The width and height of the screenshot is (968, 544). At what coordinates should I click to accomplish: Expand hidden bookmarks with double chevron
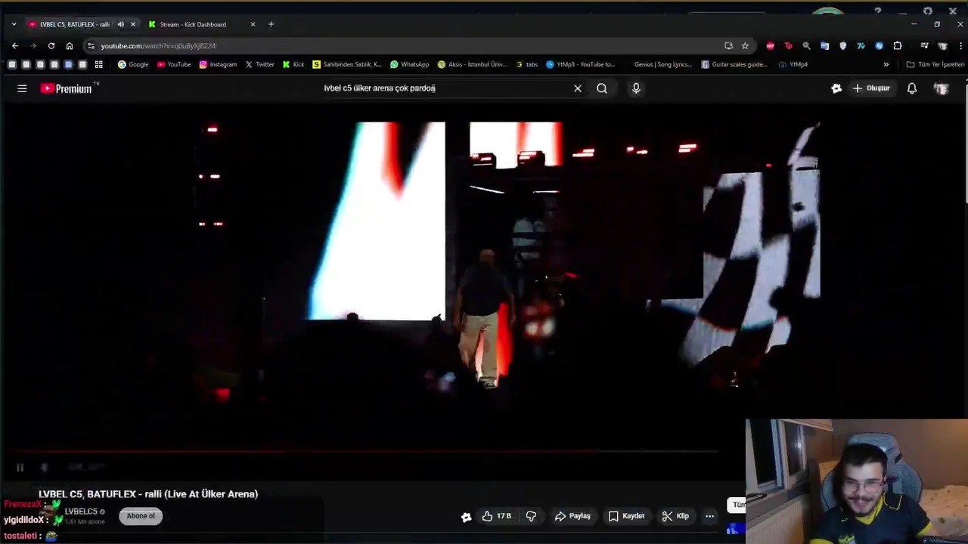coord(886,64)
